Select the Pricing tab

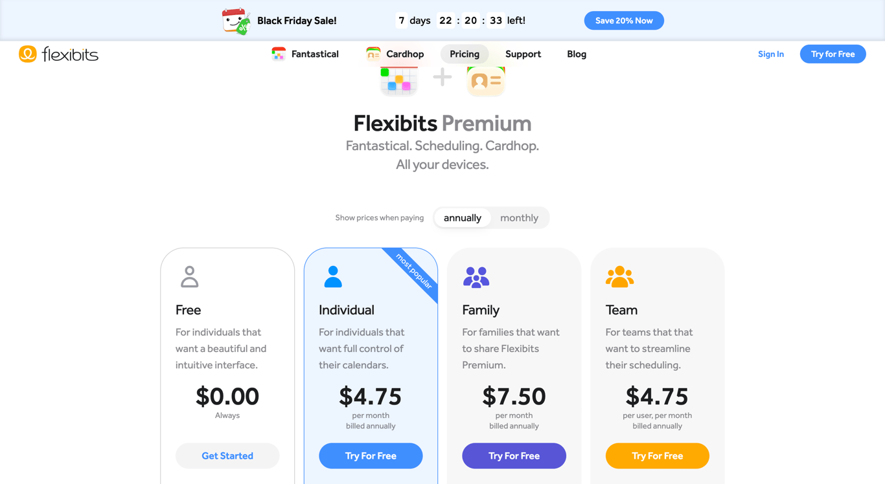(x=465, y=54)
